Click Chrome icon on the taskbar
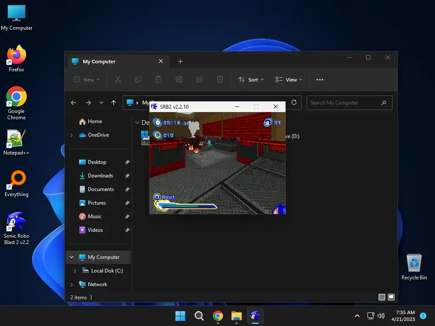Screen dimensions: 435x326 [218, 316]
